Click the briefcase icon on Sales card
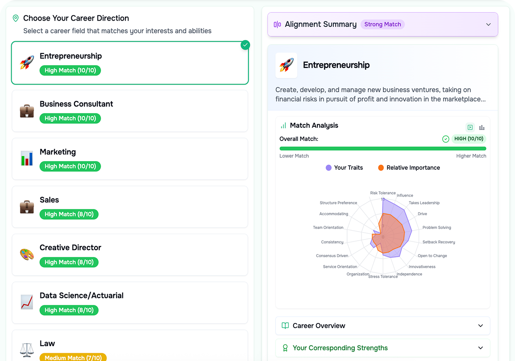The image size is (515, 361). [x=27, y=207]
